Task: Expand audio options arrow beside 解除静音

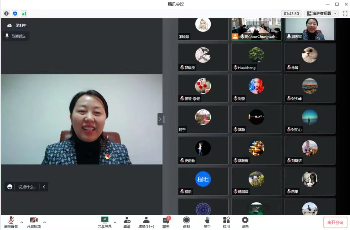Action: pyautogui.click(x=22, y=222)
